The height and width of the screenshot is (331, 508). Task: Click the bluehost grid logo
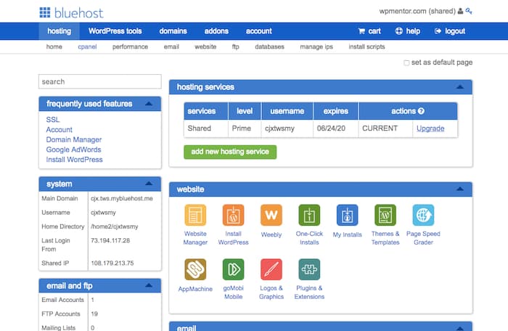point(45,12)
